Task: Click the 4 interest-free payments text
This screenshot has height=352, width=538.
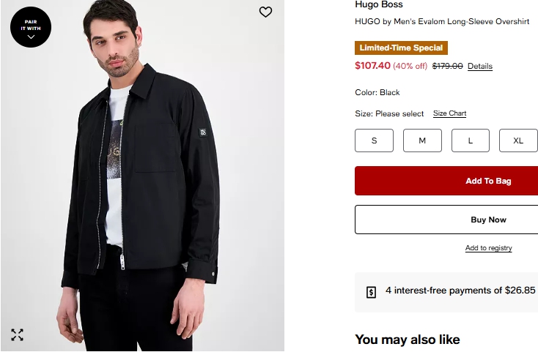Action: pos(460,291)
